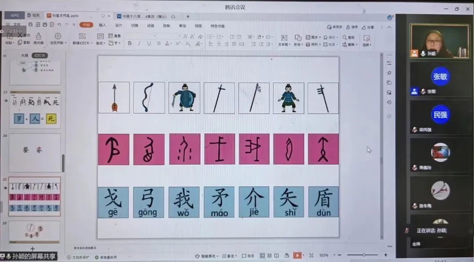Apply underline formatting
Screen dimensions: 474x262
(x=149, y=44)
